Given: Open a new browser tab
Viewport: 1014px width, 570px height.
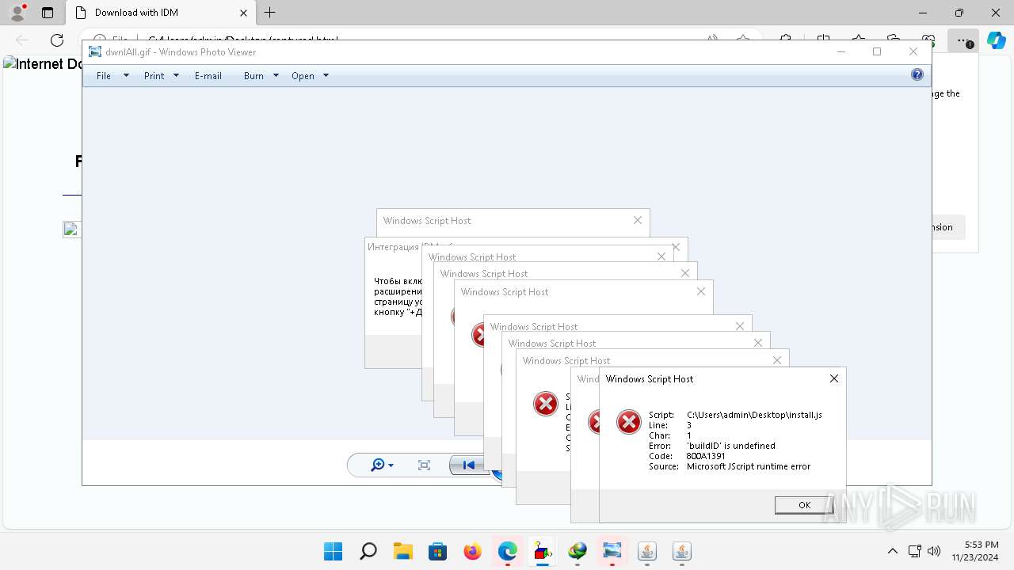Looking at the screenshot, I should pyautogui.click(x=270, y=13).
